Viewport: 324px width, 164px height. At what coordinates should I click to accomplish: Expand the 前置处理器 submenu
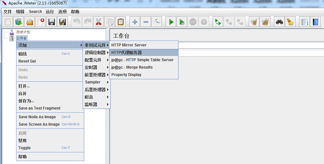(x=96, y=75)
